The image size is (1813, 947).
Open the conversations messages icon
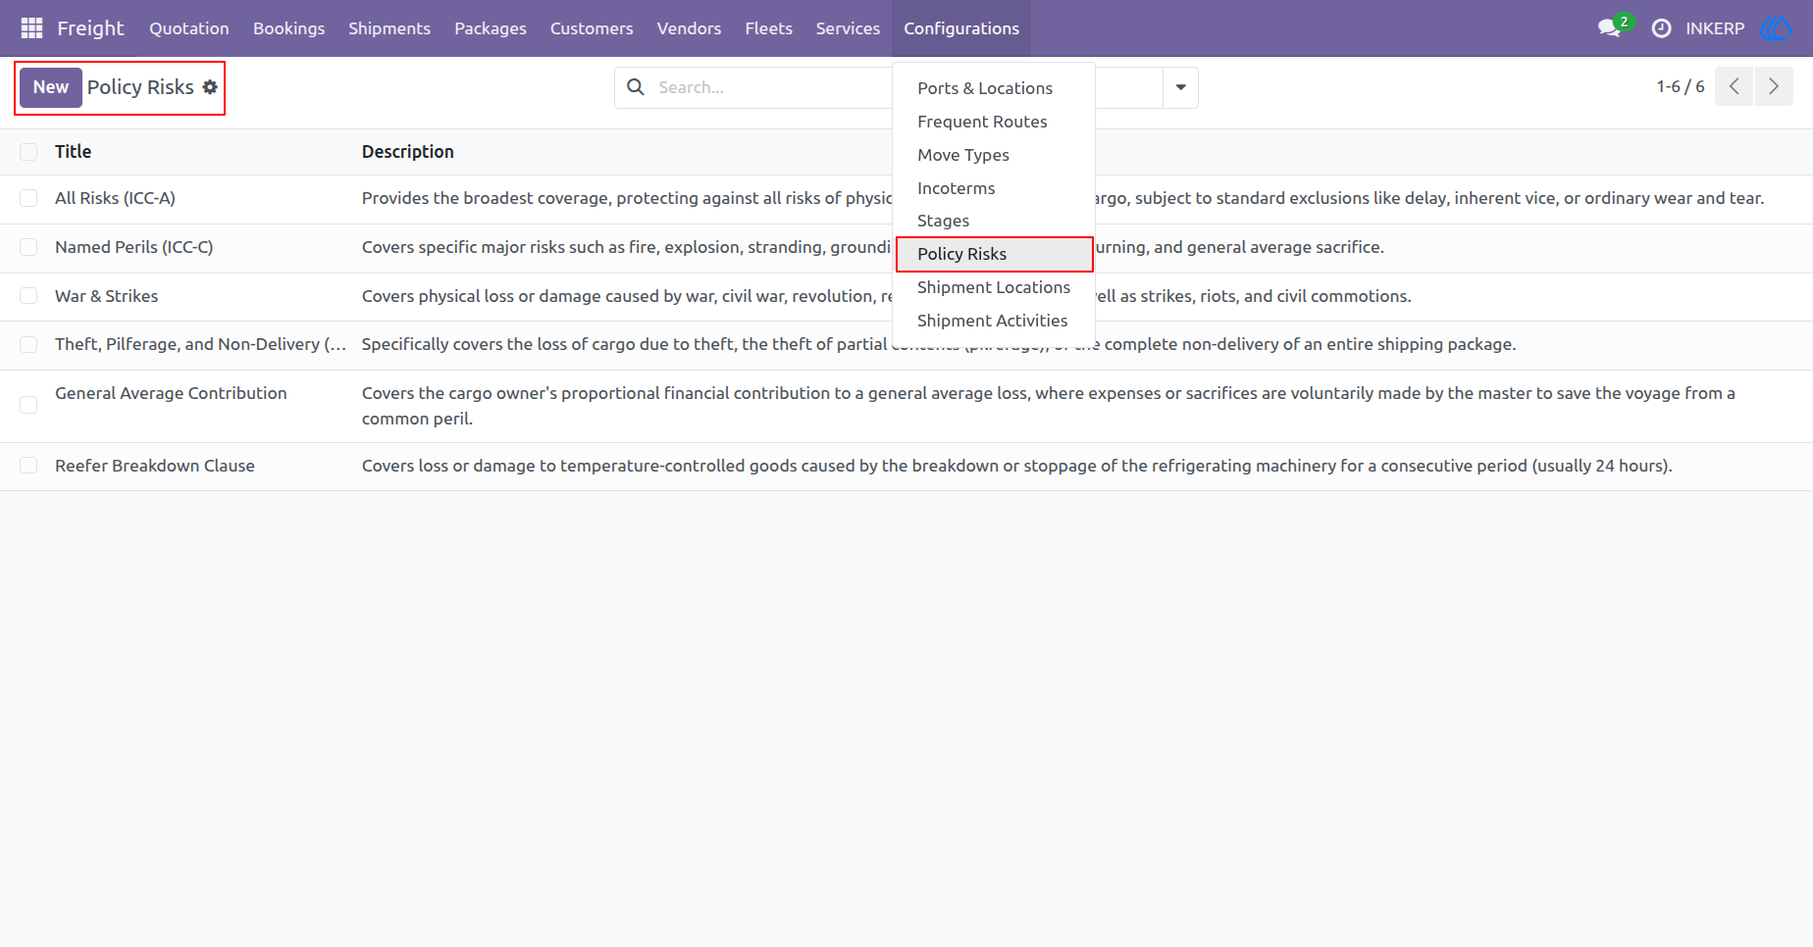click(x=1610, y=28)
